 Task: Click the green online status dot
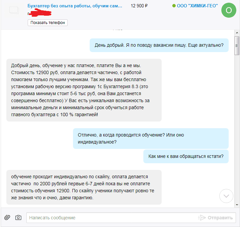(x=174, y=6)
